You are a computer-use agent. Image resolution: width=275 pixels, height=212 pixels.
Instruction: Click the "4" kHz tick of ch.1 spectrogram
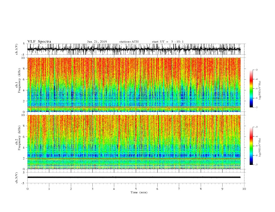pyautogui.click(x=24, y=90)
